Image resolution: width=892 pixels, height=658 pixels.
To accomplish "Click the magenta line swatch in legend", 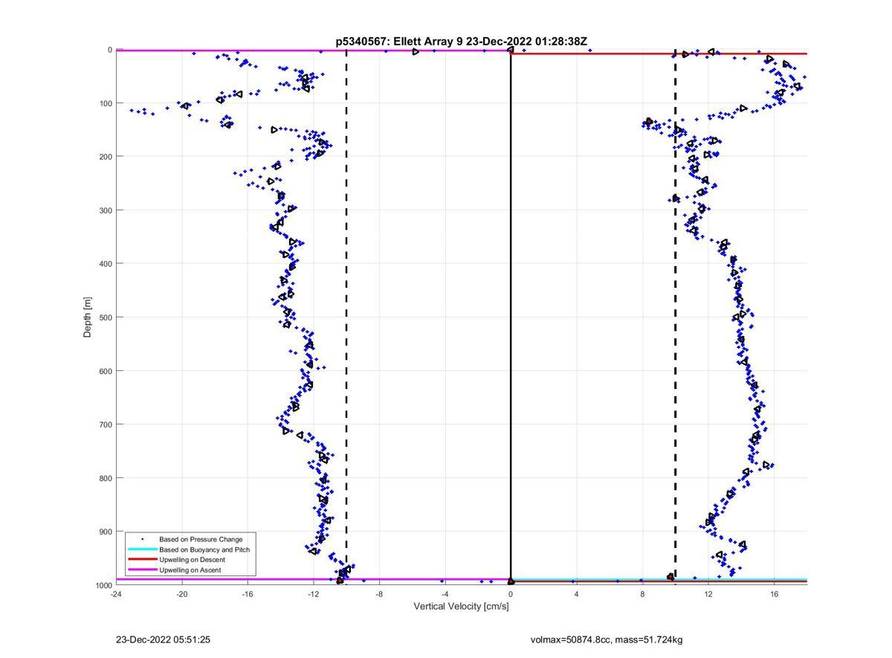I will [x=142, y=570].
